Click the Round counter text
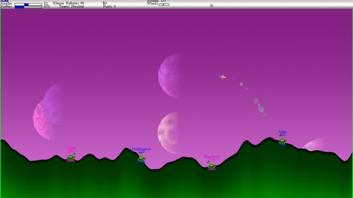The height and width of the screenshot is (198, 353). [156, 1]
